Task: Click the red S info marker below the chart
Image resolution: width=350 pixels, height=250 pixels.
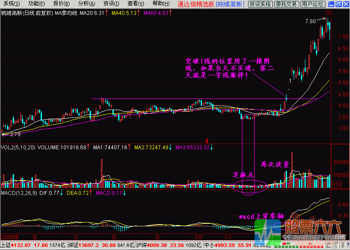Action: pos(206,141)
